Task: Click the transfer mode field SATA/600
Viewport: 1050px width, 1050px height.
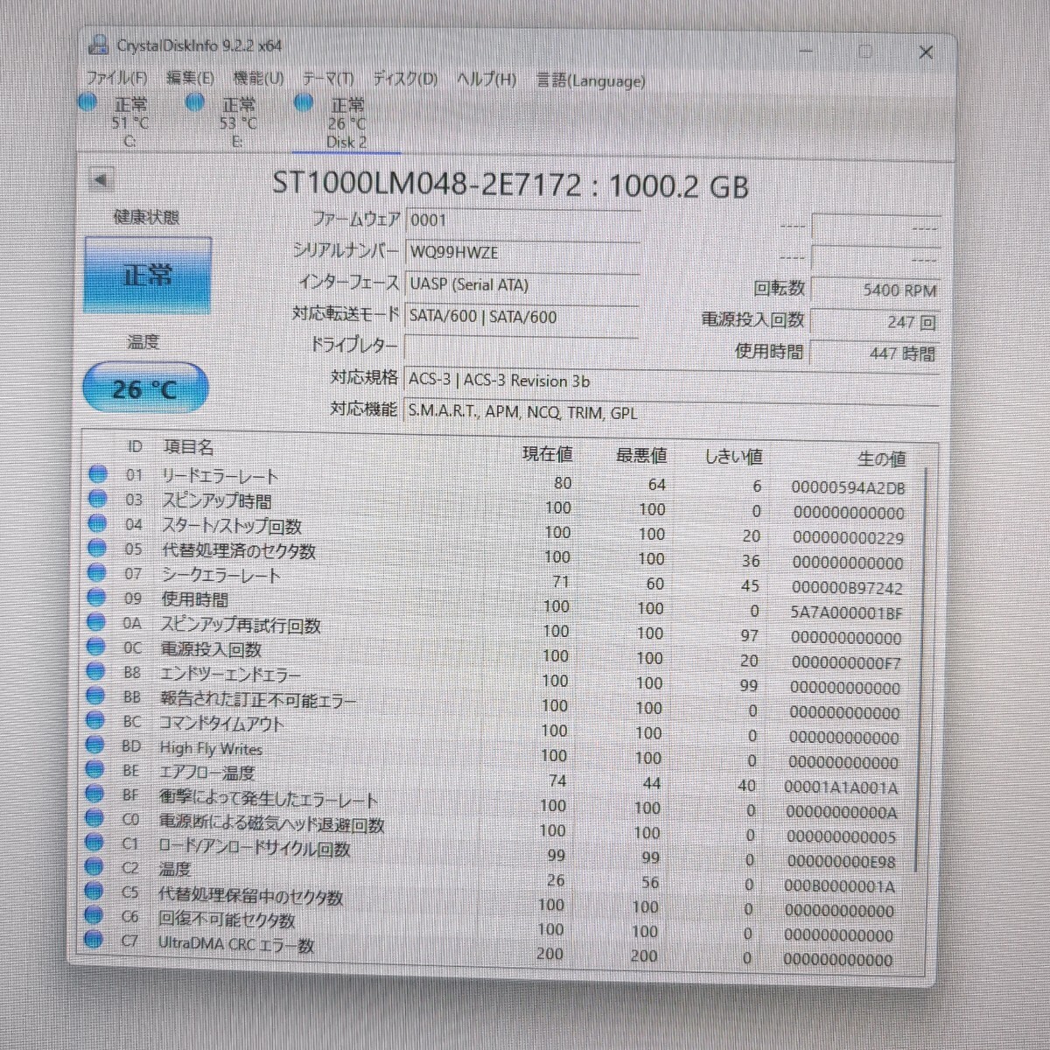Action: point(522,317)
